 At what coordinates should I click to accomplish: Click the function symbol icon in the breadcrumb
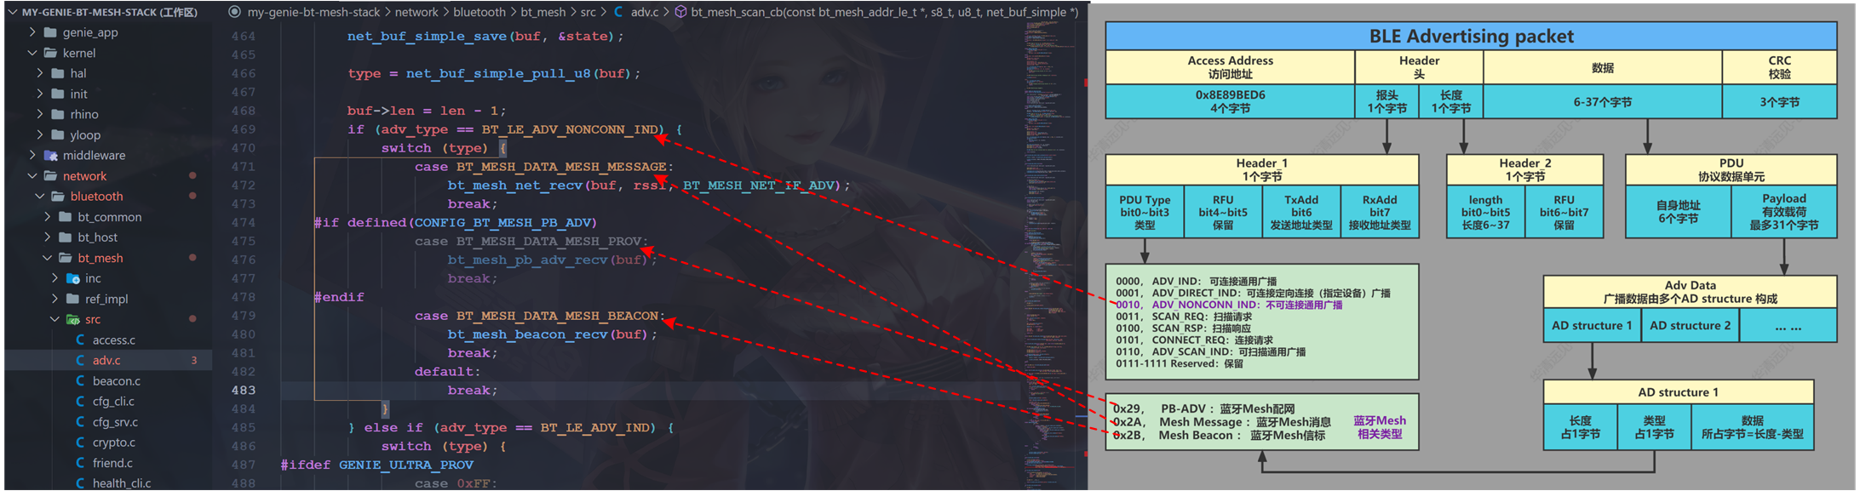coord(680,12)
